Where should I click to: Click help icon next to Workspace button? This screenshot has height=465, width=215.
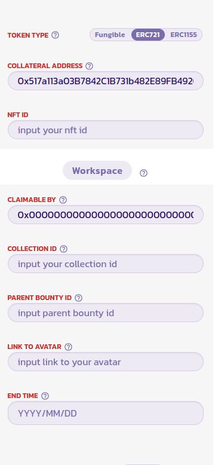tap(143, 173)
